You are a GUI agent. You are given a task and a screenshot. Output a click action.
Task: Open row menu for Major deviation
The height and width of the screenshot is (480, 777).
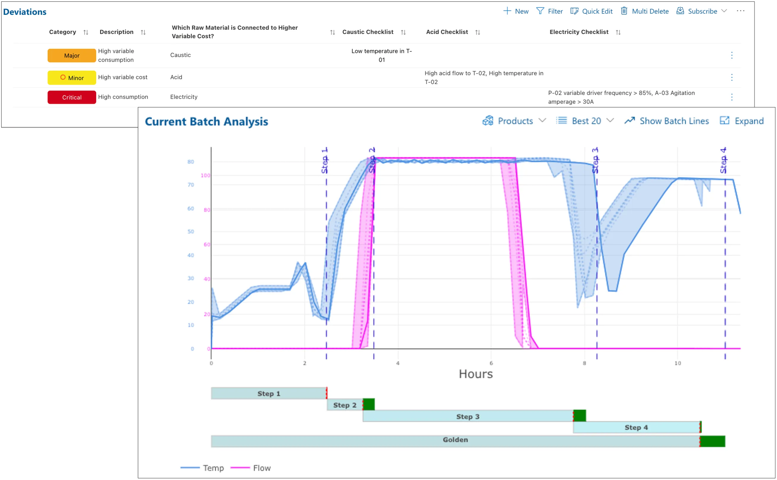tap(732, 55)
